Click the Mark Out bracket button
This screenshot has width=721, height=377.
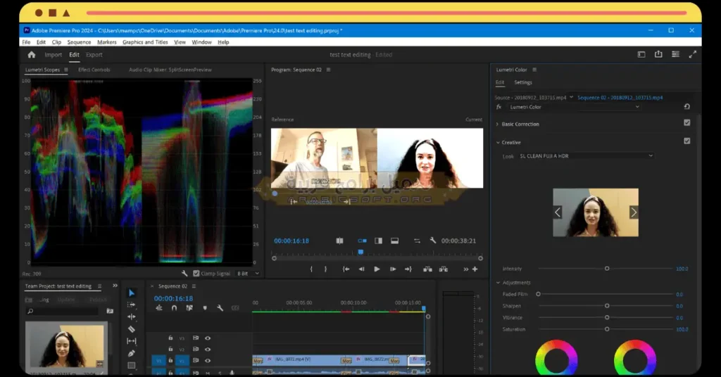click(x=325, y=269)
